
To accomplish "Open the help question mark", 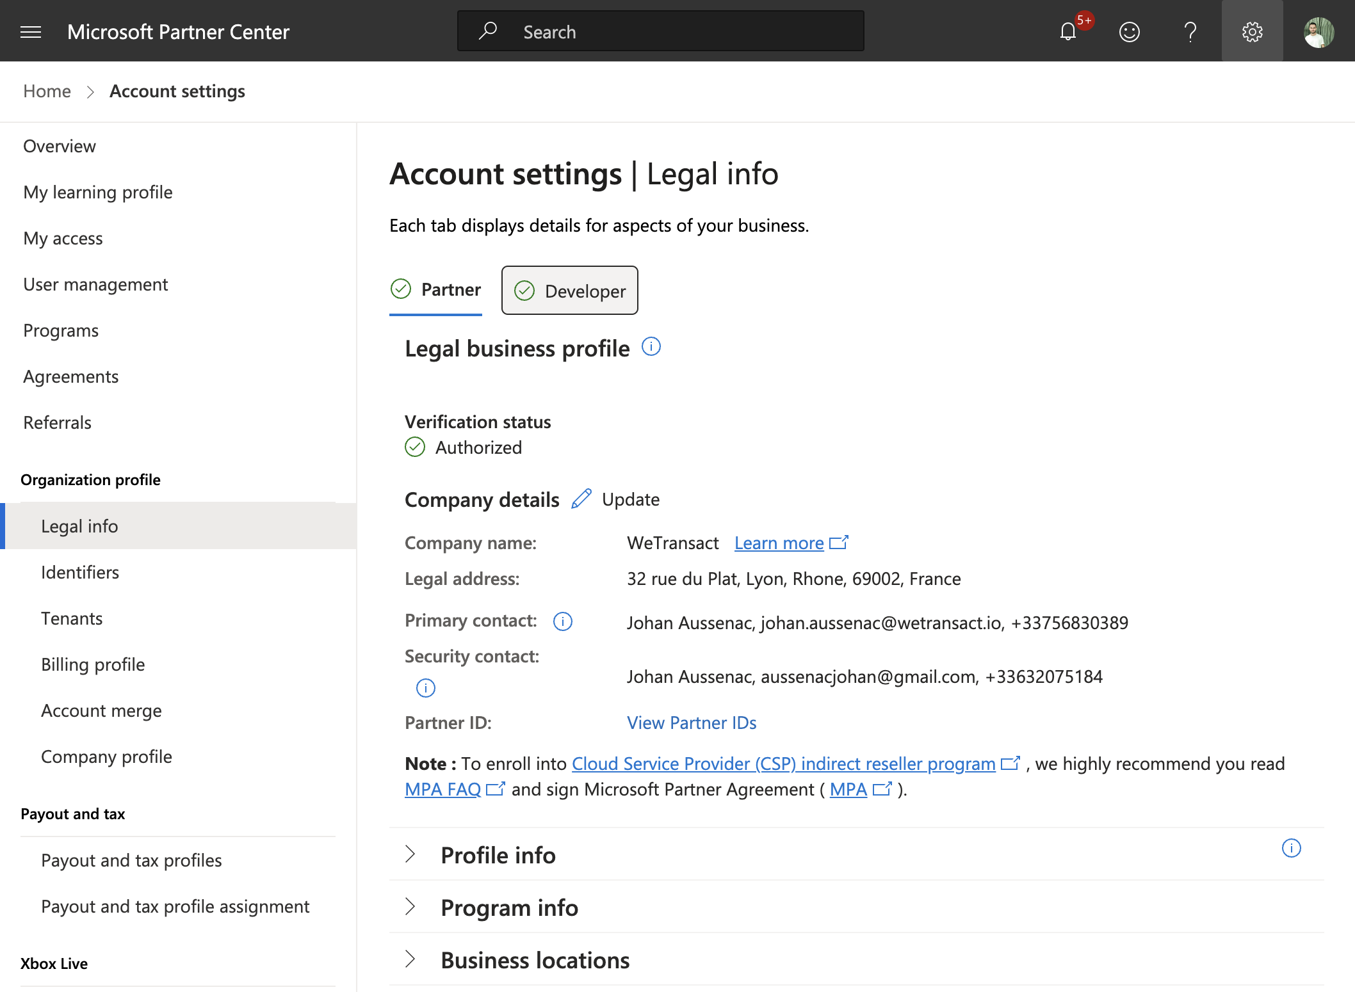I will (x=1190, y=31).
